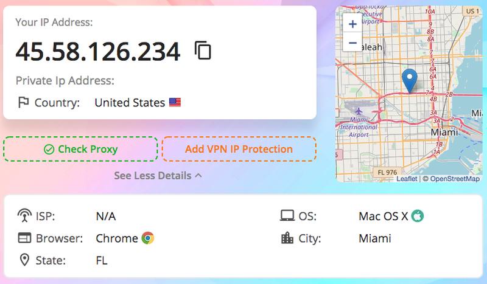This screenshot has height=284, width=487.
Task: Collapse details via See Less Details
Action: tap(158, 176)
